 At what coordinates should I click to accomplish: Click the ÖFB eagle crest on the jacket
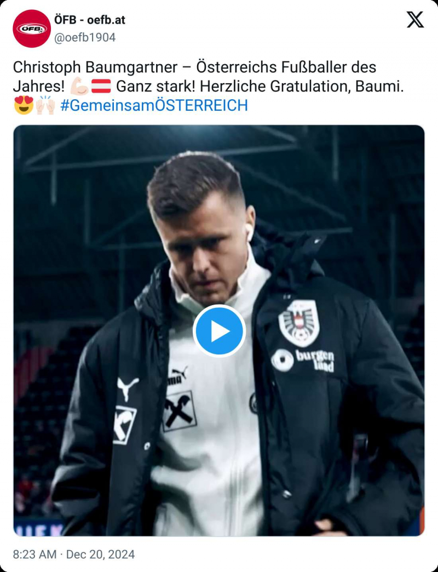299,323
